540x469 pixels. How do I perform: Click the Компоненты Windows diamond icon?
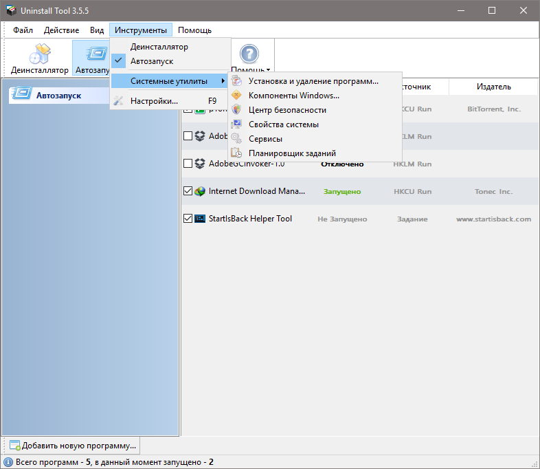(236, 95)
